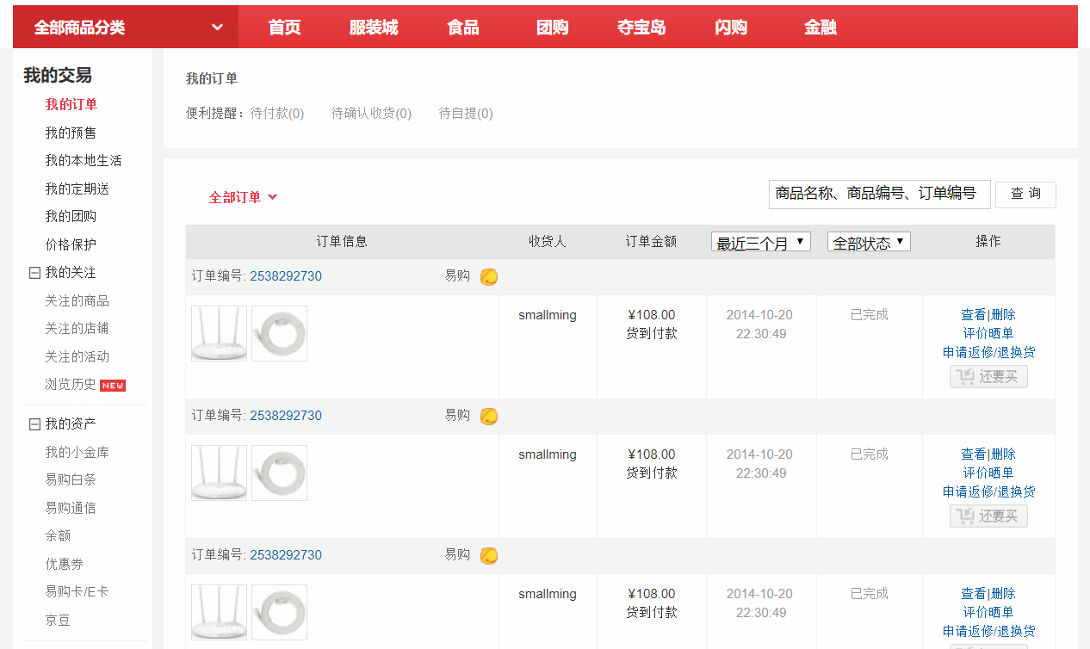Collapse 我的关注 section using its minus box icon
This screenshot has width=1090, height=649.
[x=34, y=273]
